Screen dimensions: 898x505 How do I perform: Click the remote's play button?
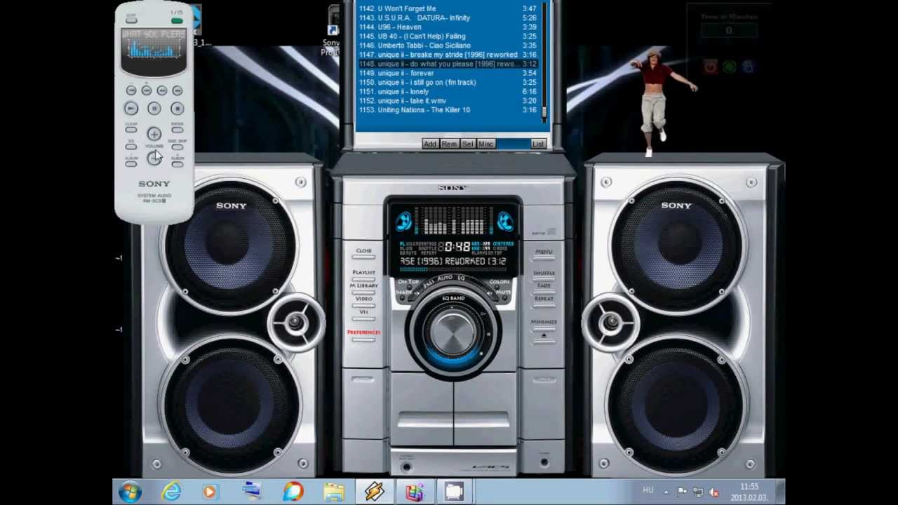click(131, 108)
